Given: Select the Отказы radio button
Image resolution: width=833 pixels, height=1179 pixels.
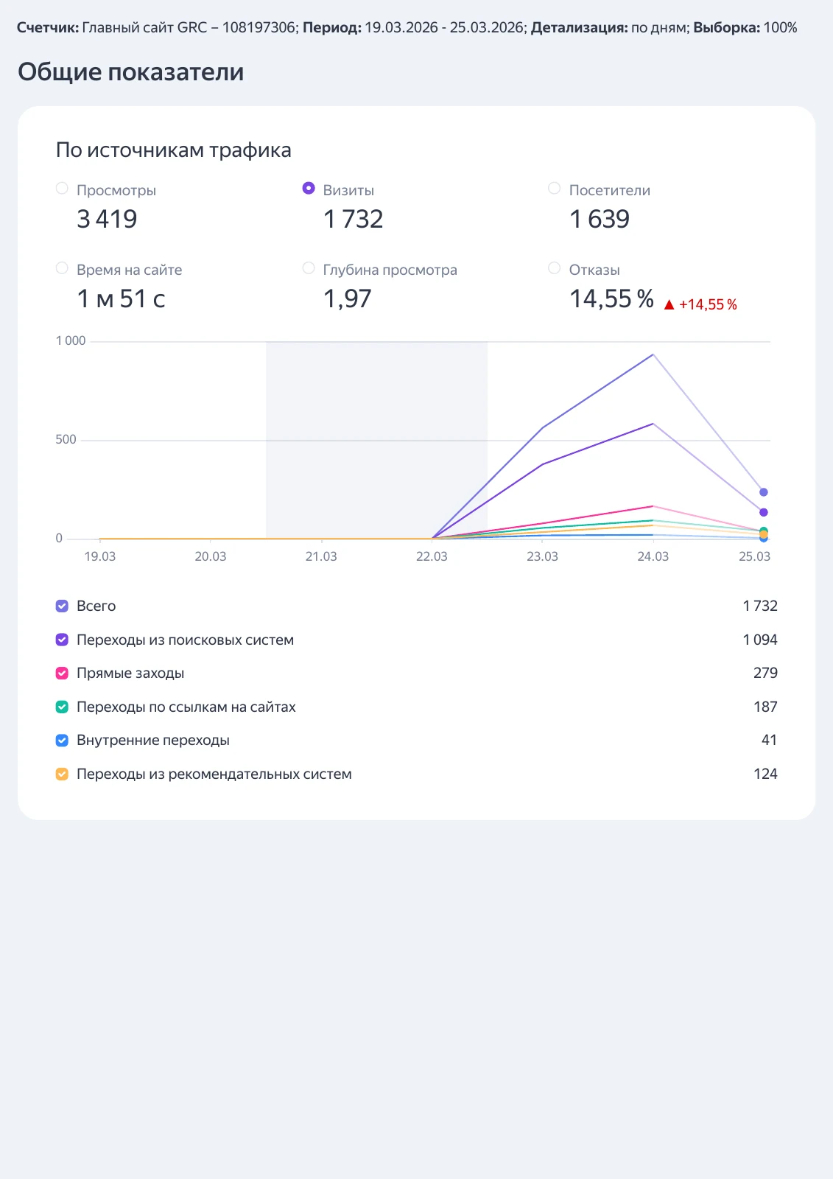Looking at the screenshot, I should (555, 268).
